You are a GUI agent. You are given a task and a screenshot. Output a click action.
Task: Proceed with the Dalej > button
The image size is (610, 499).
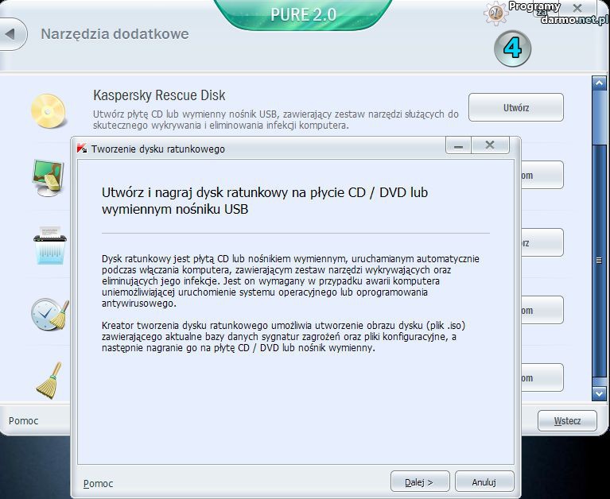point(420,482)
